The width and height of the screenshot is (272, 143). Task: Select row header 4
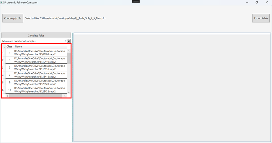(4, 75)
